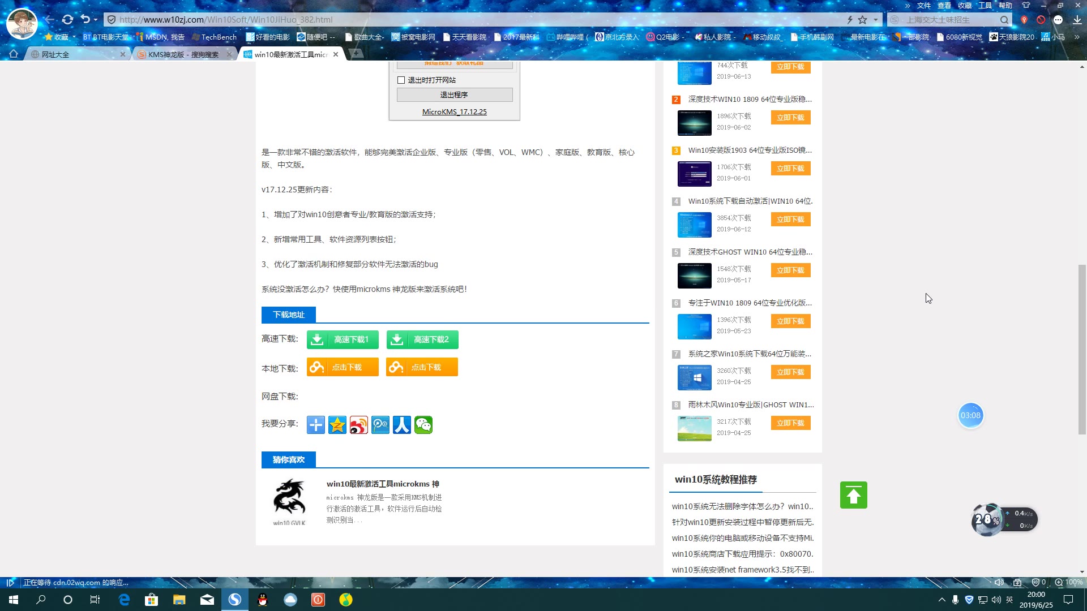
Task: Switch to the KMS神龙版 搜狗搜索 tab
Action: click(x=182, y=54)
